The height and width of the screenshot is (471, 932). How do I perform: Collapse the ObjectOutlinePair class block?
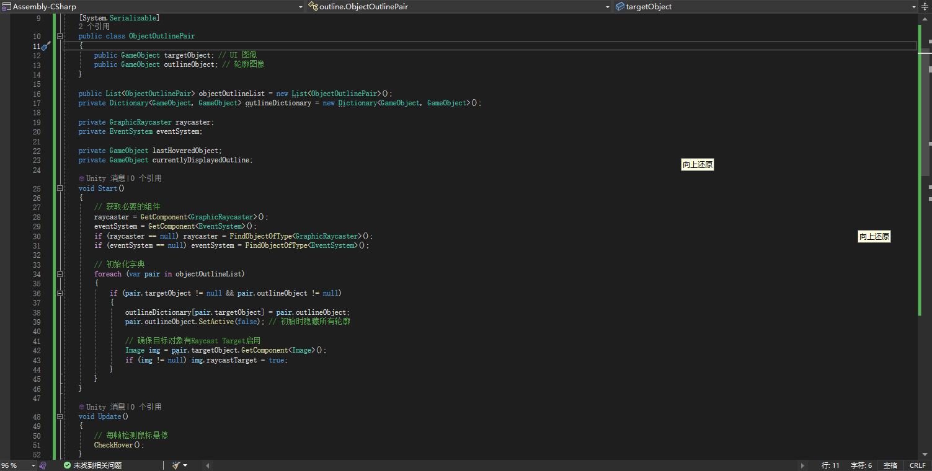(x=60, y=37)
